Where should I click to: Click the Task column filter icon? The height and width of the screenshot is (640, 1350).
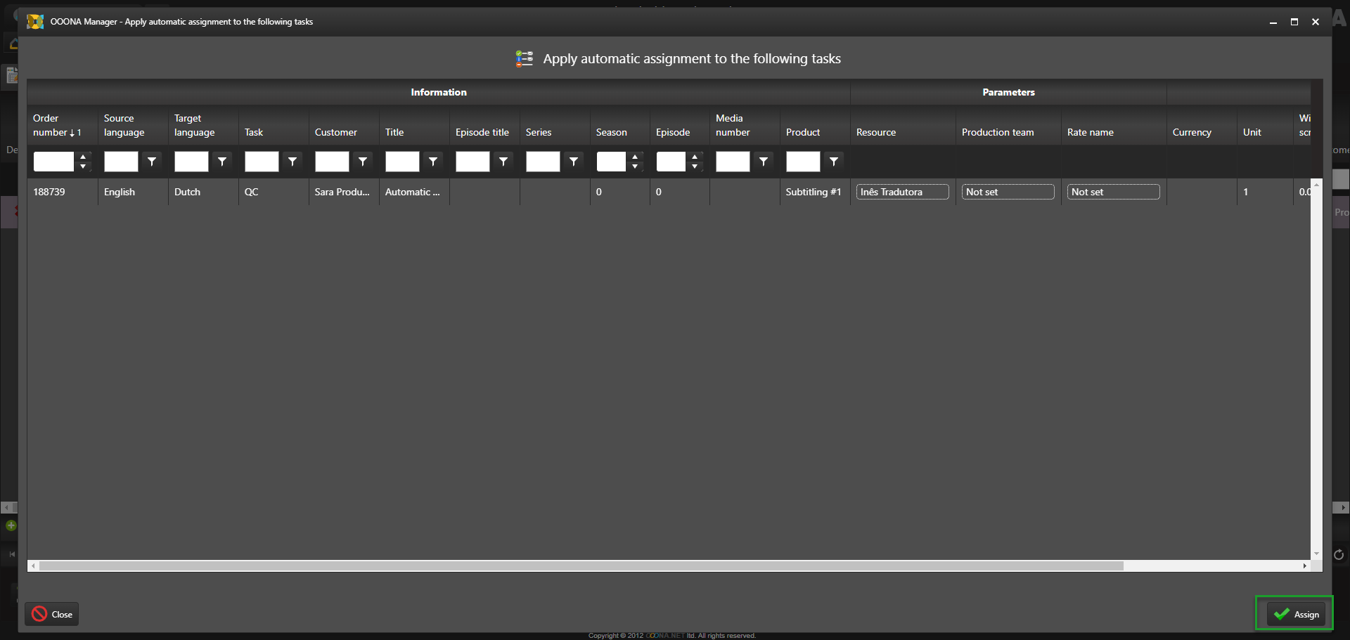click(292, 162)
